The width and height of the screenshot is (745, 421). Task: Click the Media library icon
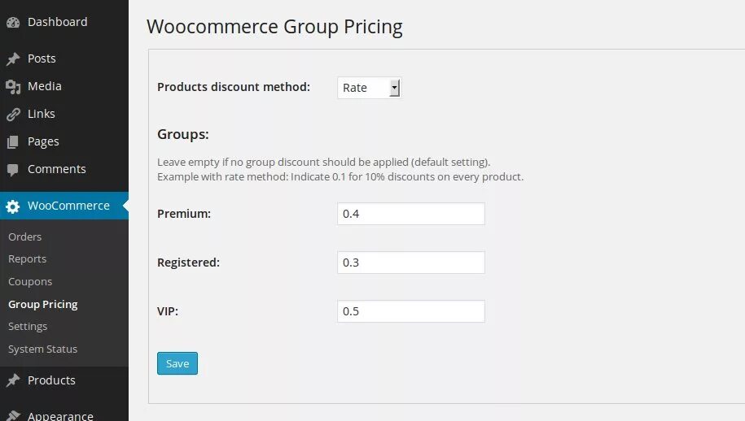click(x=13, y=87)
